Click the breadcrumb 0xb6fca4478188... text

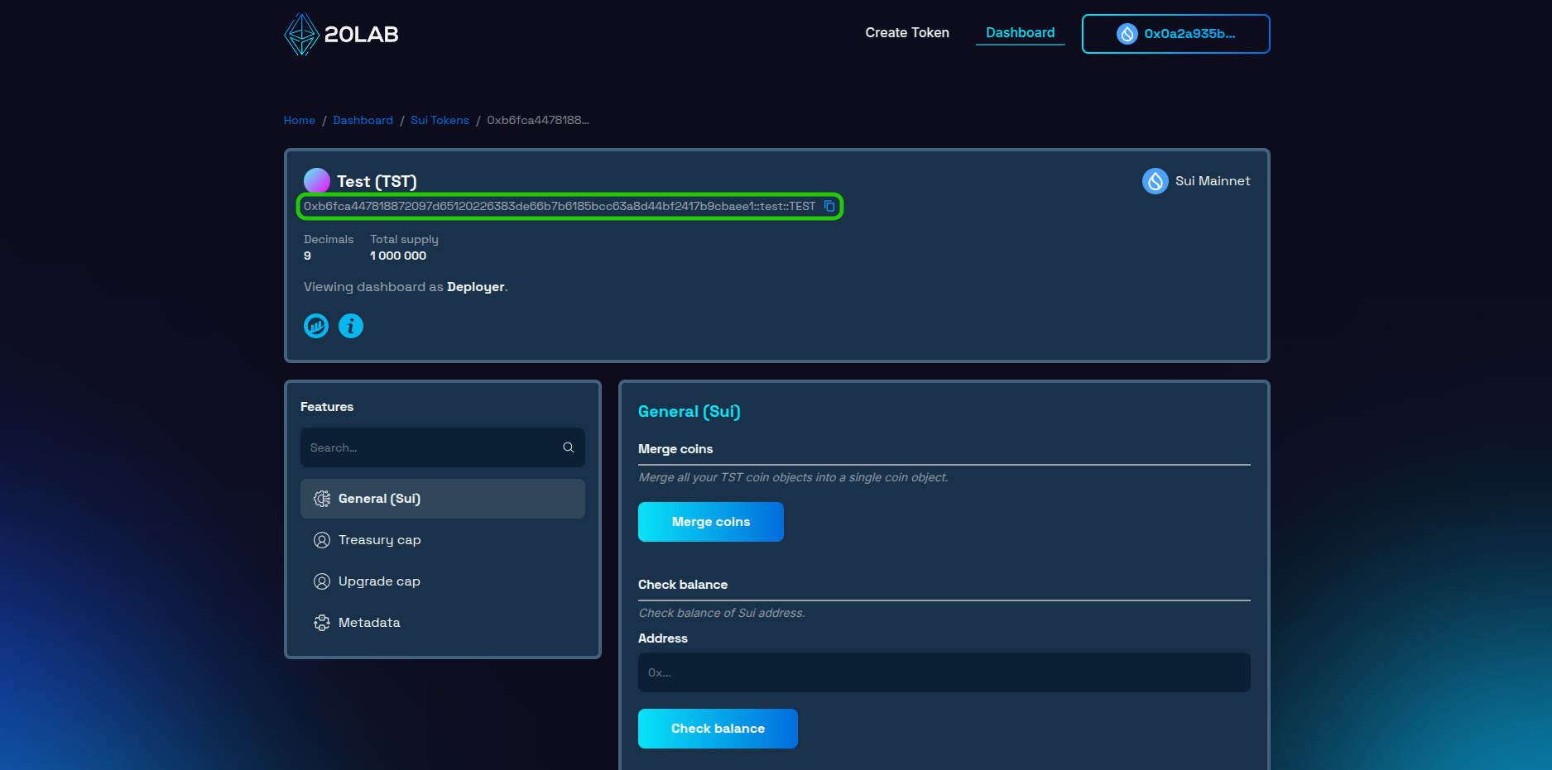click(538, 121)
